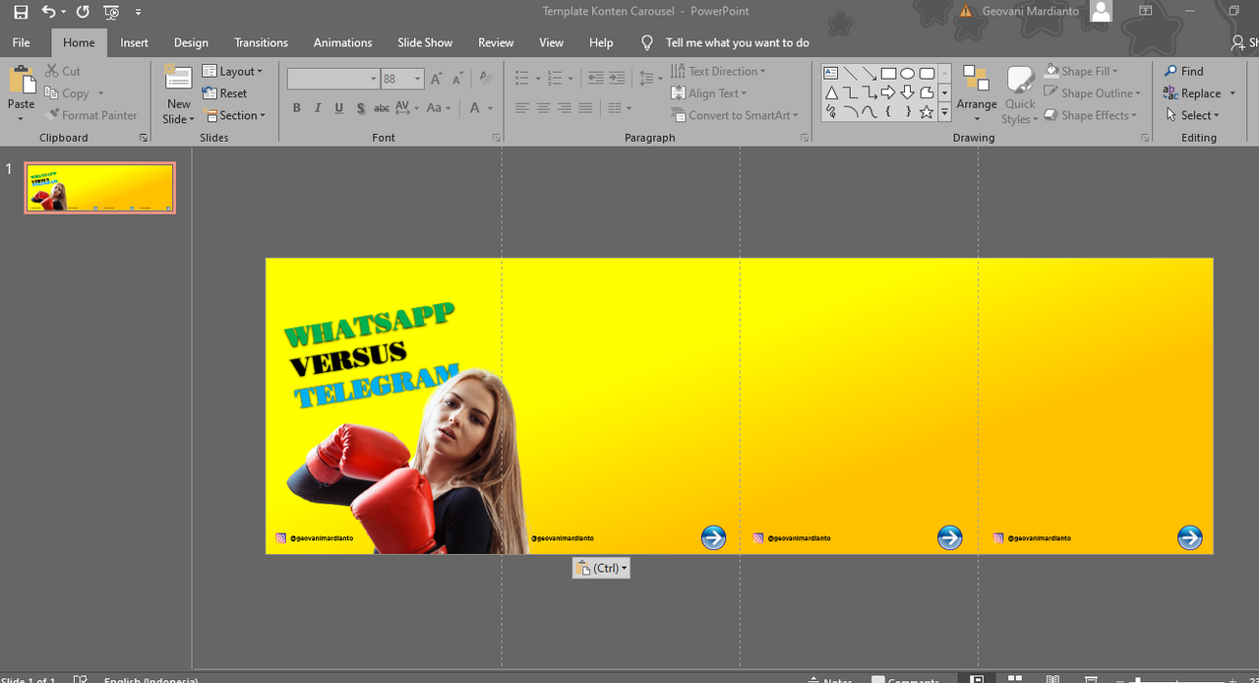This screenshot has height=683, width=1259.
Task: Pick the Isosceles Triangle shape
Action: click(x=831, y=93)
